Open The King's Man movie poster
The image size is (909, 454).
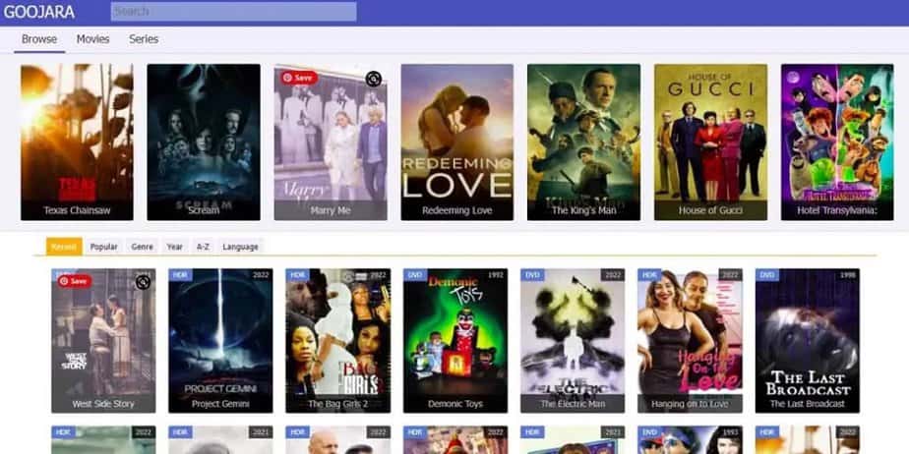583,142
